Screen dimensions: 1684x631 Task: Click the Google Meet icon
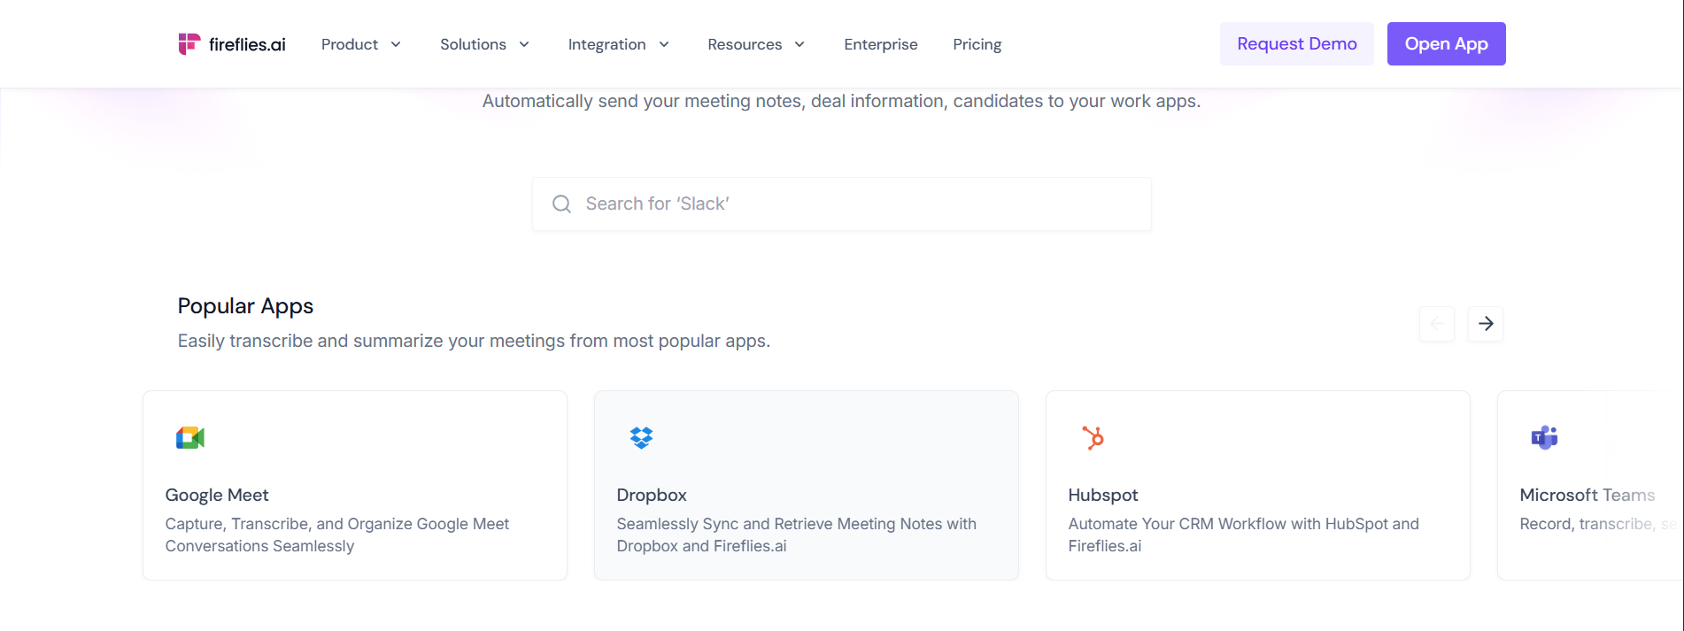[x=190, y=437]
